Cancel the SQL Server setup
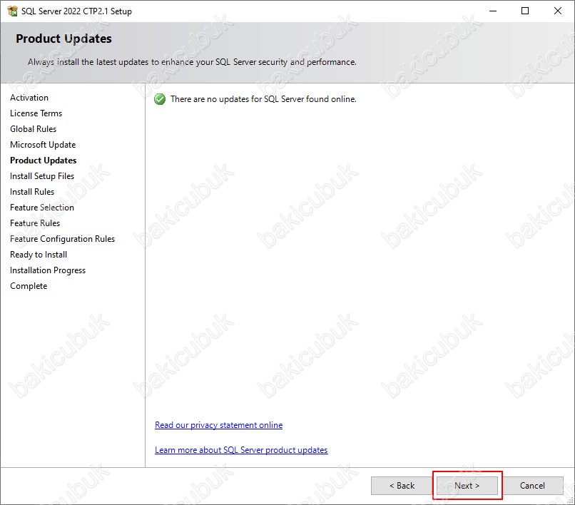This screenshot has height=505, width=575. [x=532, y=486]
